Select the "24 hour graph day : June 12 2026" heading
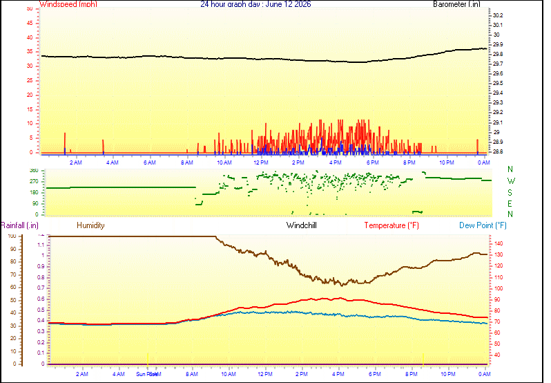This screenshot has width=551, height=383. pyautogui.click(x=255, y=4)
